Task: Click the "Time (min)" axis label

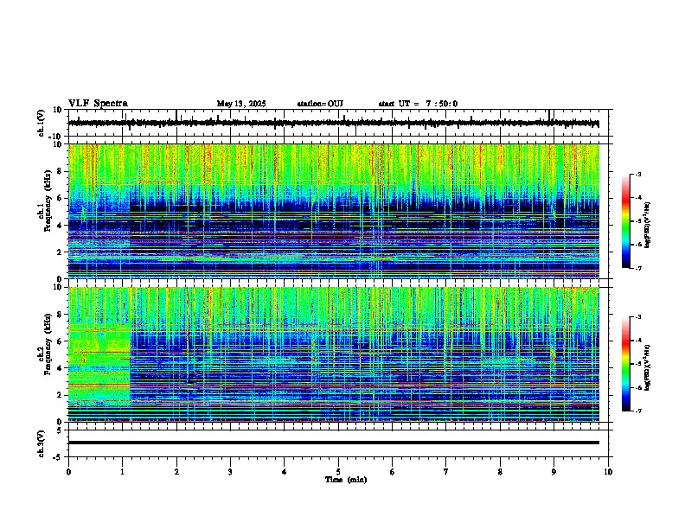Action: pyautogui.click(x=346, y=480)
